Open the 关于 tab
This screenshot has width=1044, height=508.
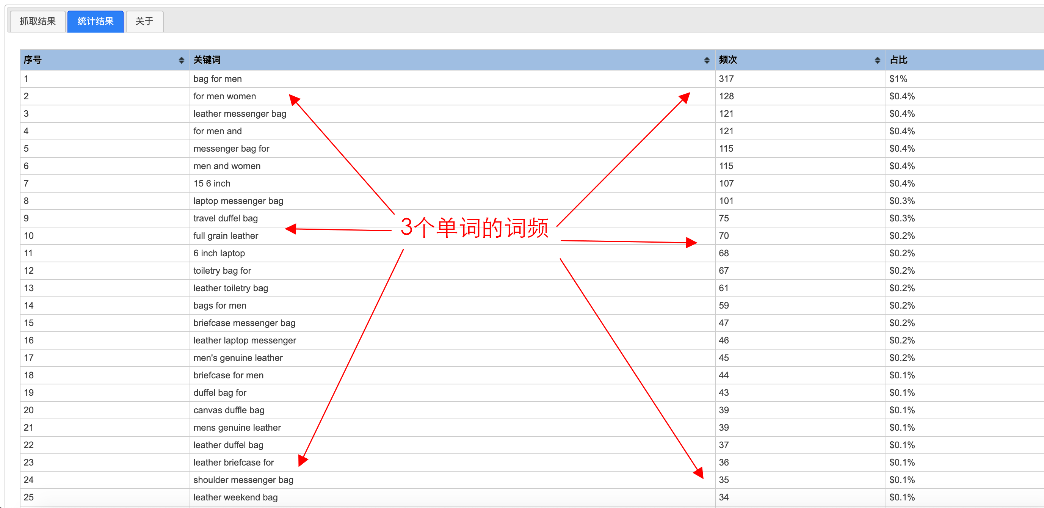click(x=144, y=21)
